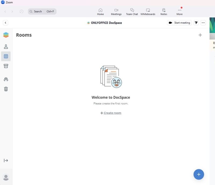The height and width of the screenshot is (185, 215).
Task: Expand the More menu in the Zoom toolbar
Action: (x=179, y=12)
